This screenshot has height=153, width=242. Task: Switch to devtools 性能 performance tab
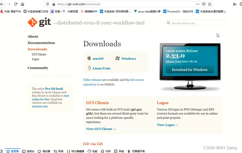[x=92, y=151]
